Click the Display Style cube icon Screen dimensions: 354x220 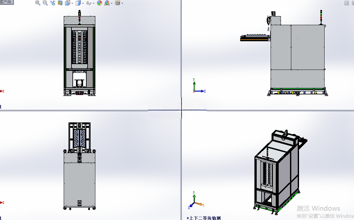(x=78, y=3)
